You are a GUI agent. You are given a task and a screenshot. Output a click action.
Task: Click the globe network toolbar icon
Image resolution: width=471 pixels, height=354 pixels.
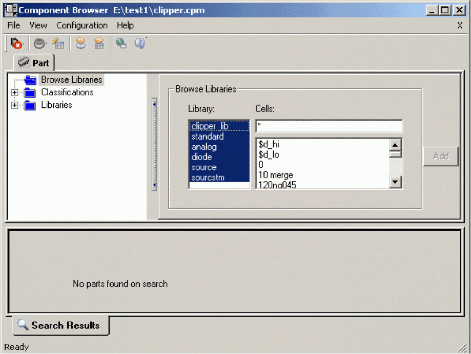click(121, 43)
